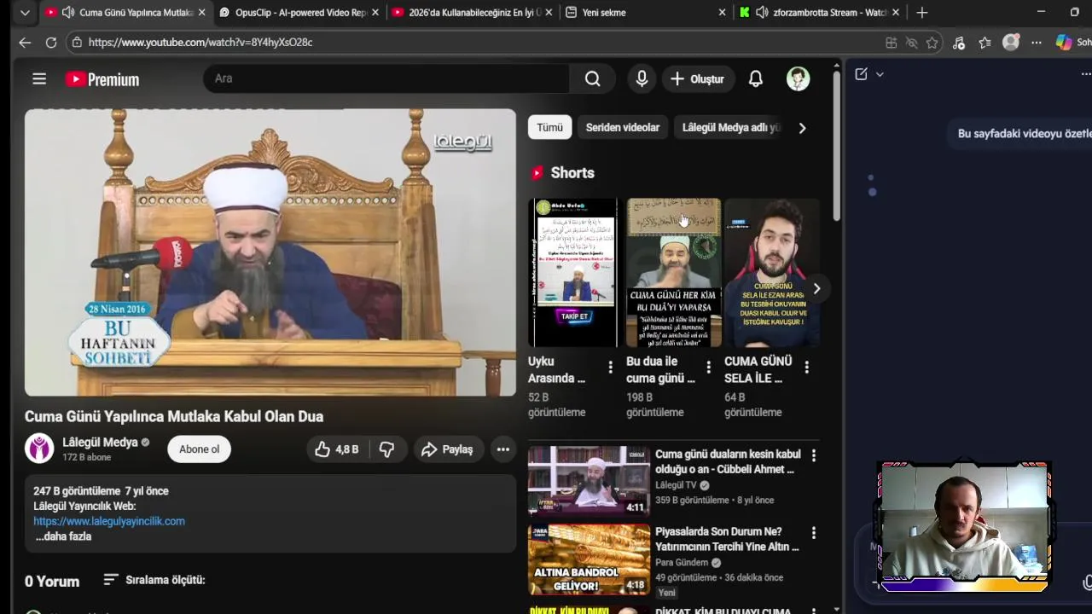The width and height of the screenshot is (1092, 614).
Task: Like the video with 4,8 B likes
Action: 338,449
